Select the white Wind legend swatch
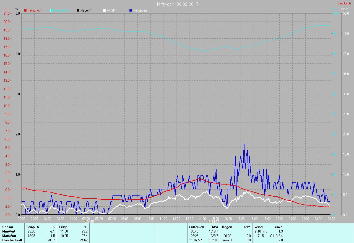354x243 pixels. 104,10
